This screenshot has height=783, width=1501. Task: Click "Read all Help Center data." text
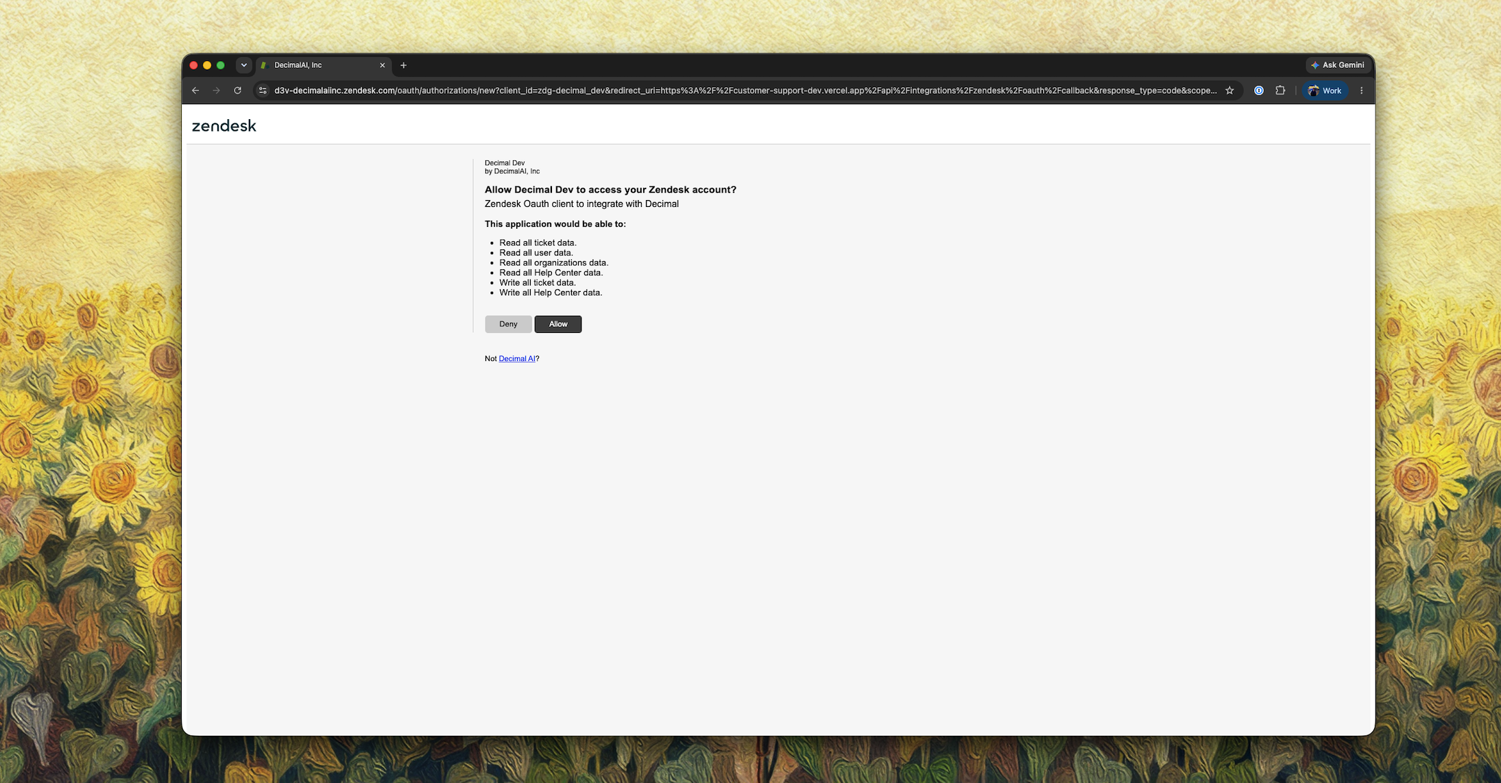coord(551,273)
